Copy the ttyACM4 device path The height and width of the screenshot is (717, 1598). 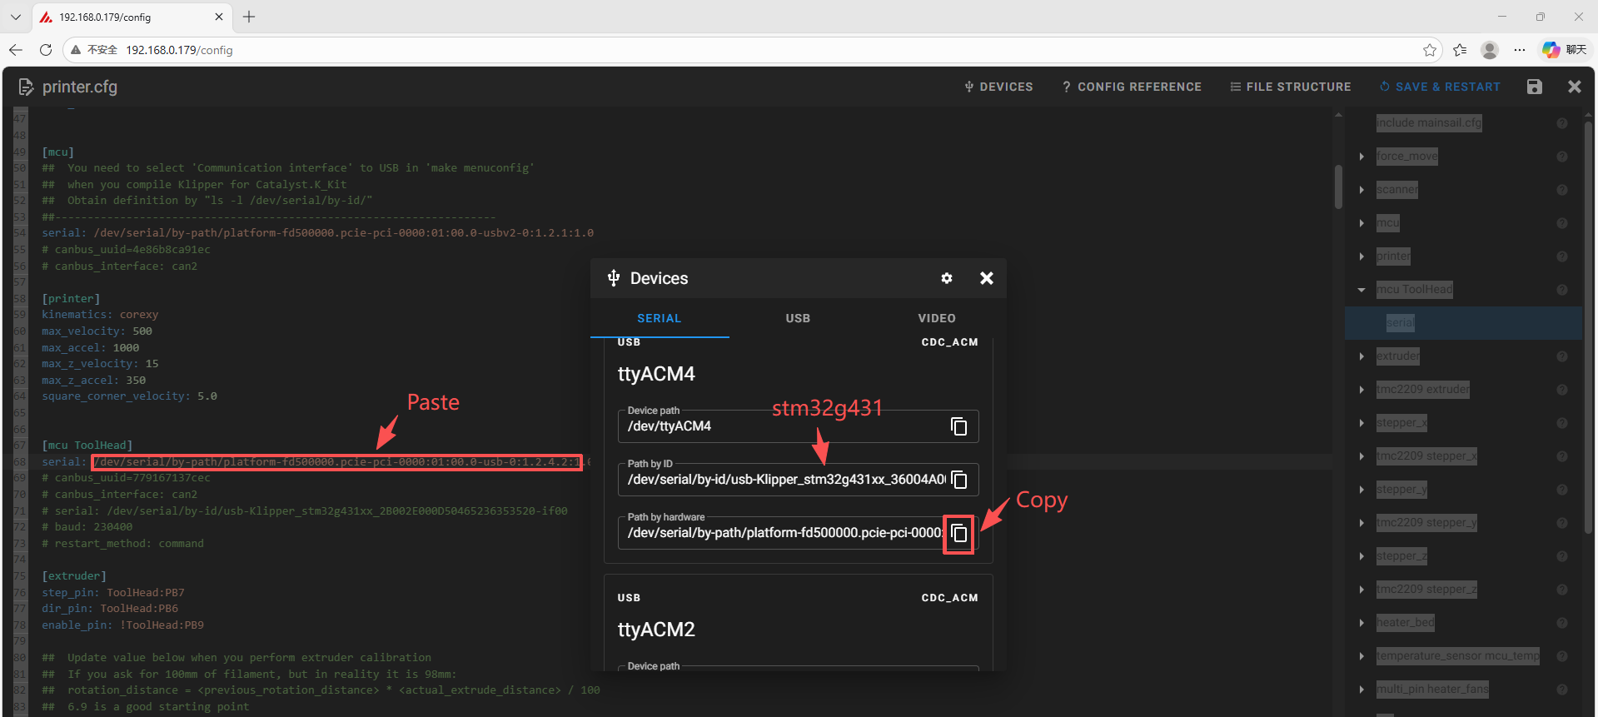point(958,426)
